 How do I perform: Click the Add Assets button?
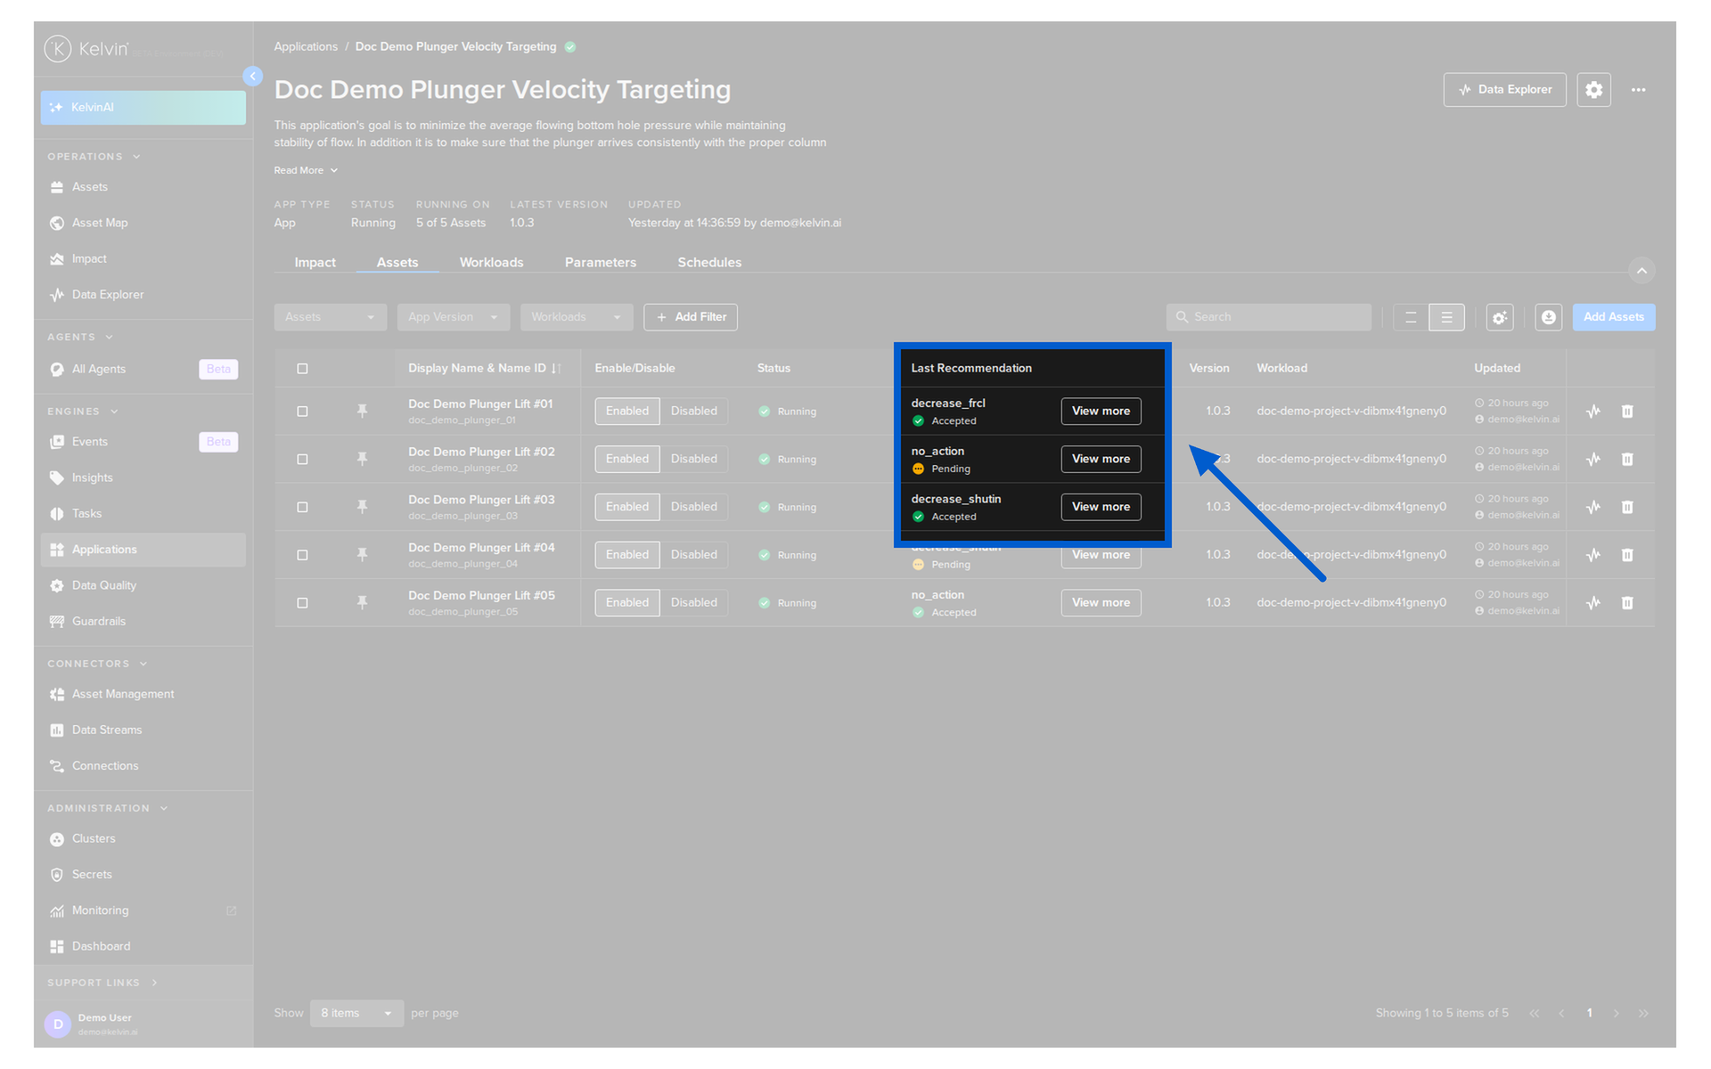(x=1613, y=317)
